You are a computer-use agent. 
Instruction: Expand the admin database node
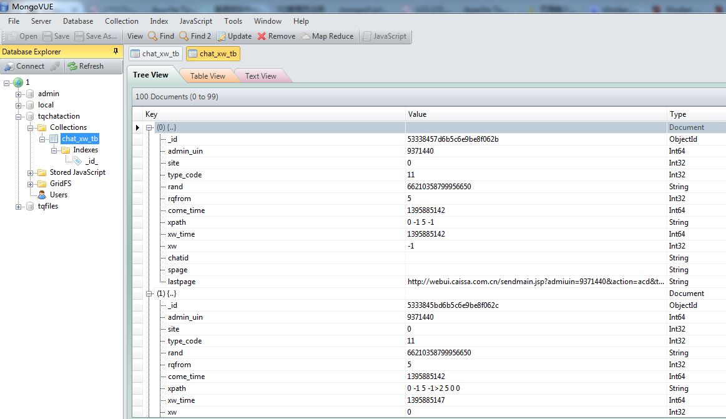(19, 94)
